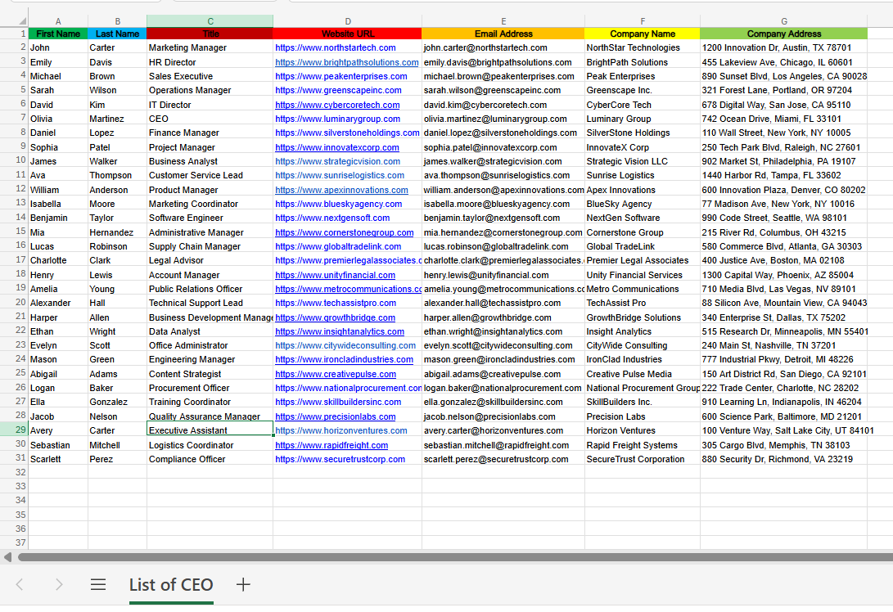The height and width of the screenshot is (612, 893).
Task: Go to previous sheet arrow
Action: pyautogui.click(x=20, y=584)
